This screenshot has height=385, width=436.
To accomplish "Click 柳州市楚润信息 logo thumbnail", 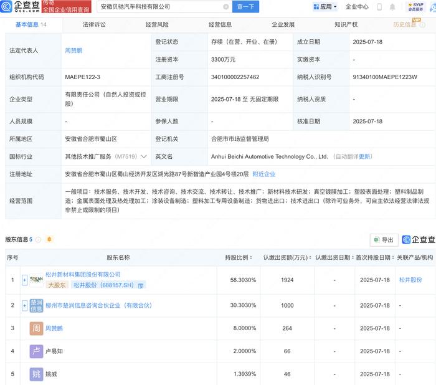I will tap(36, 305).
